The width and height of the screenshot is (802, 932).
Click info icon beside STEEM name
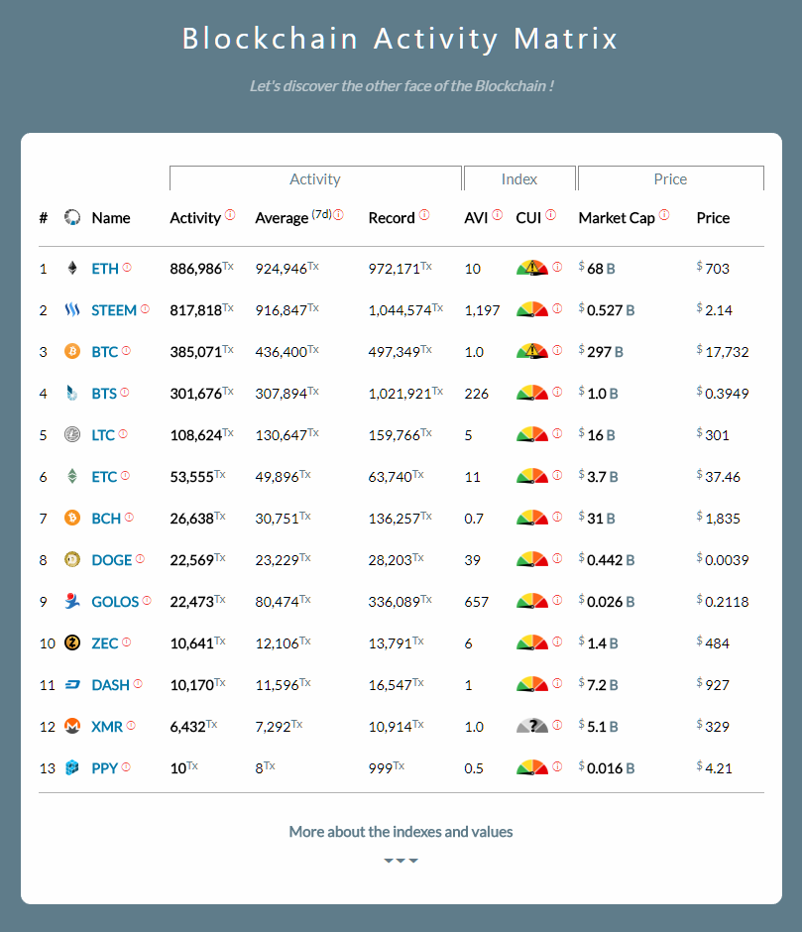pos(145,309)
